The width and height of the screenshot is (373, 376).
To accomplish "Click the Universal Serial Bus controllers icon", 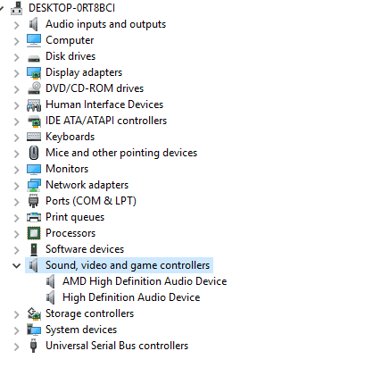I will 34,346.
